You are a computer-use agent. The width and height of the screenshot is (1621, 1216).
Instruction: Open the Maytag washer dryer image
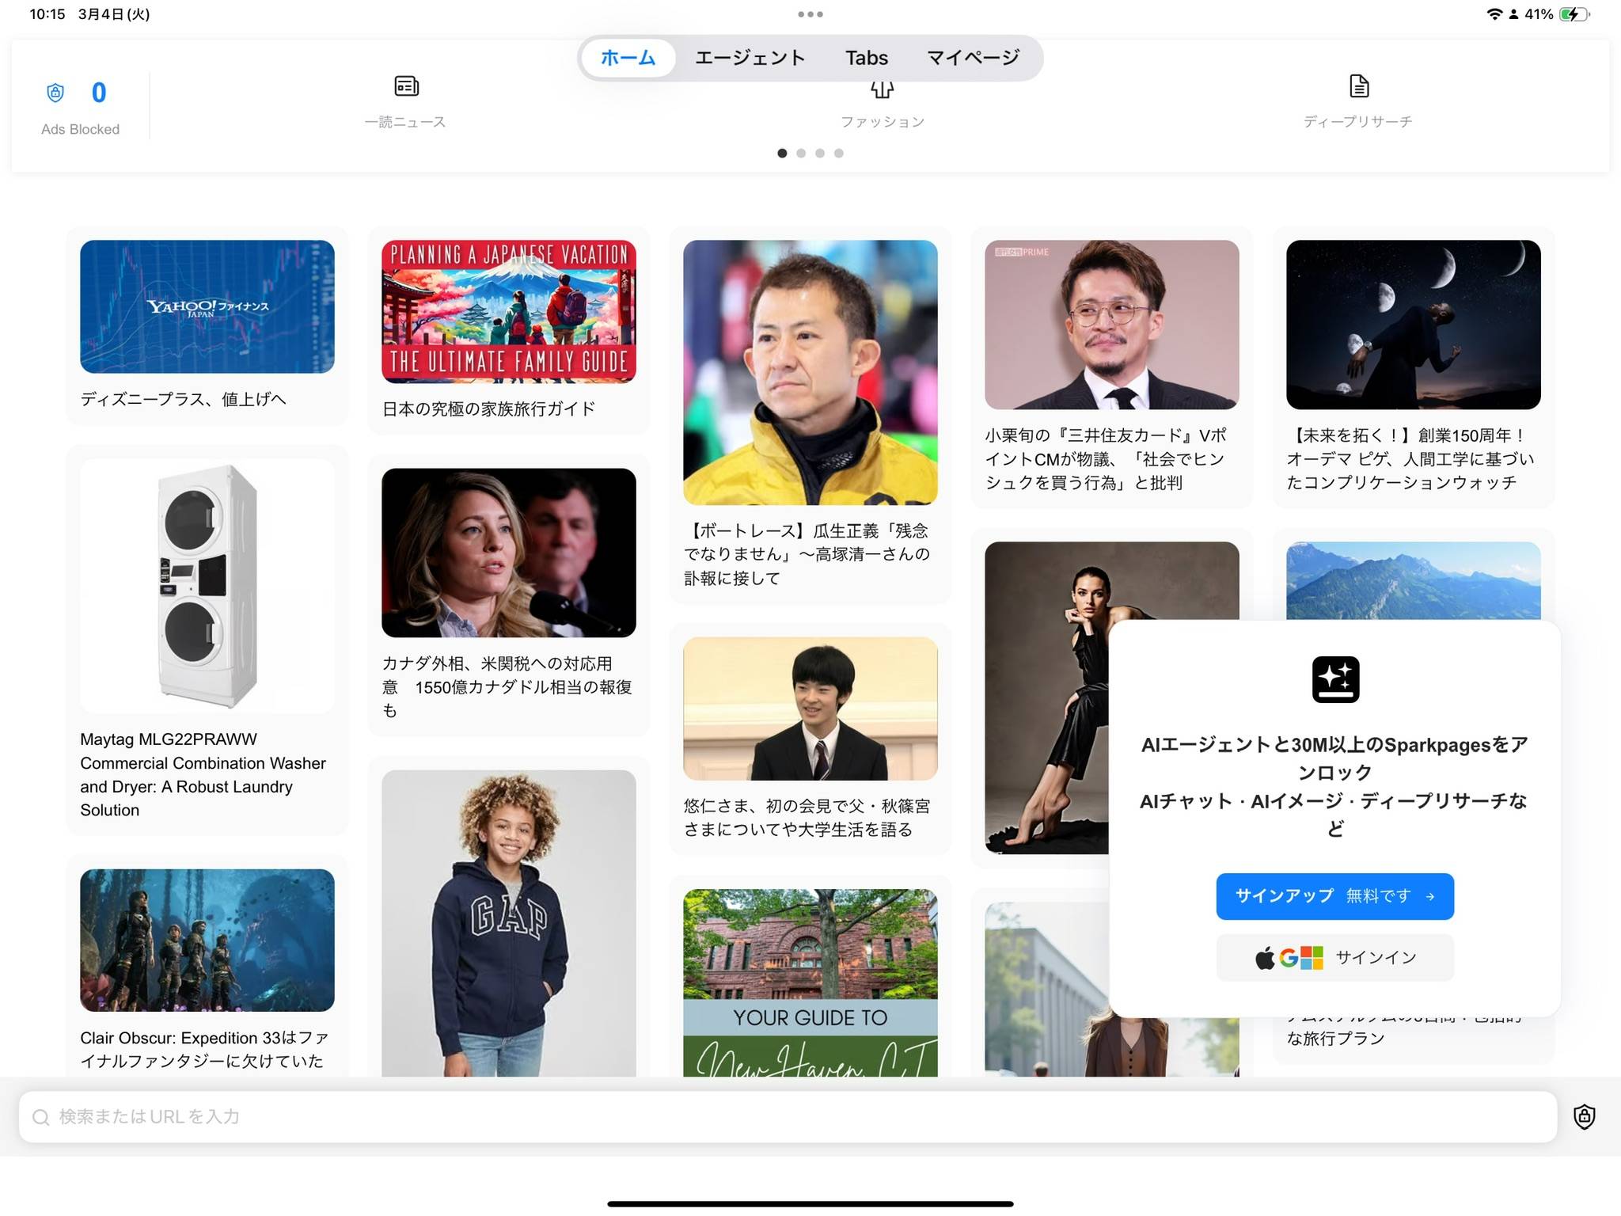207,586
